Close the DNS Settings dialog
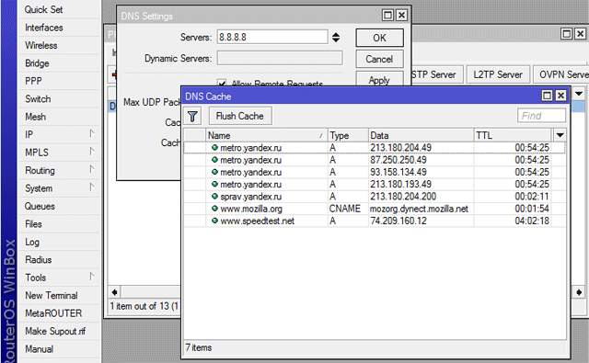This screenshot has width=589, height=363. (401, 15)
